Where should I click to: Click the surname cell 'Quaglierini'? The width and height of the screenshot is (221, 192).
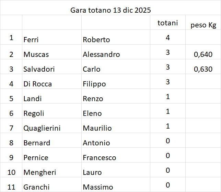(x=42, y=128)
